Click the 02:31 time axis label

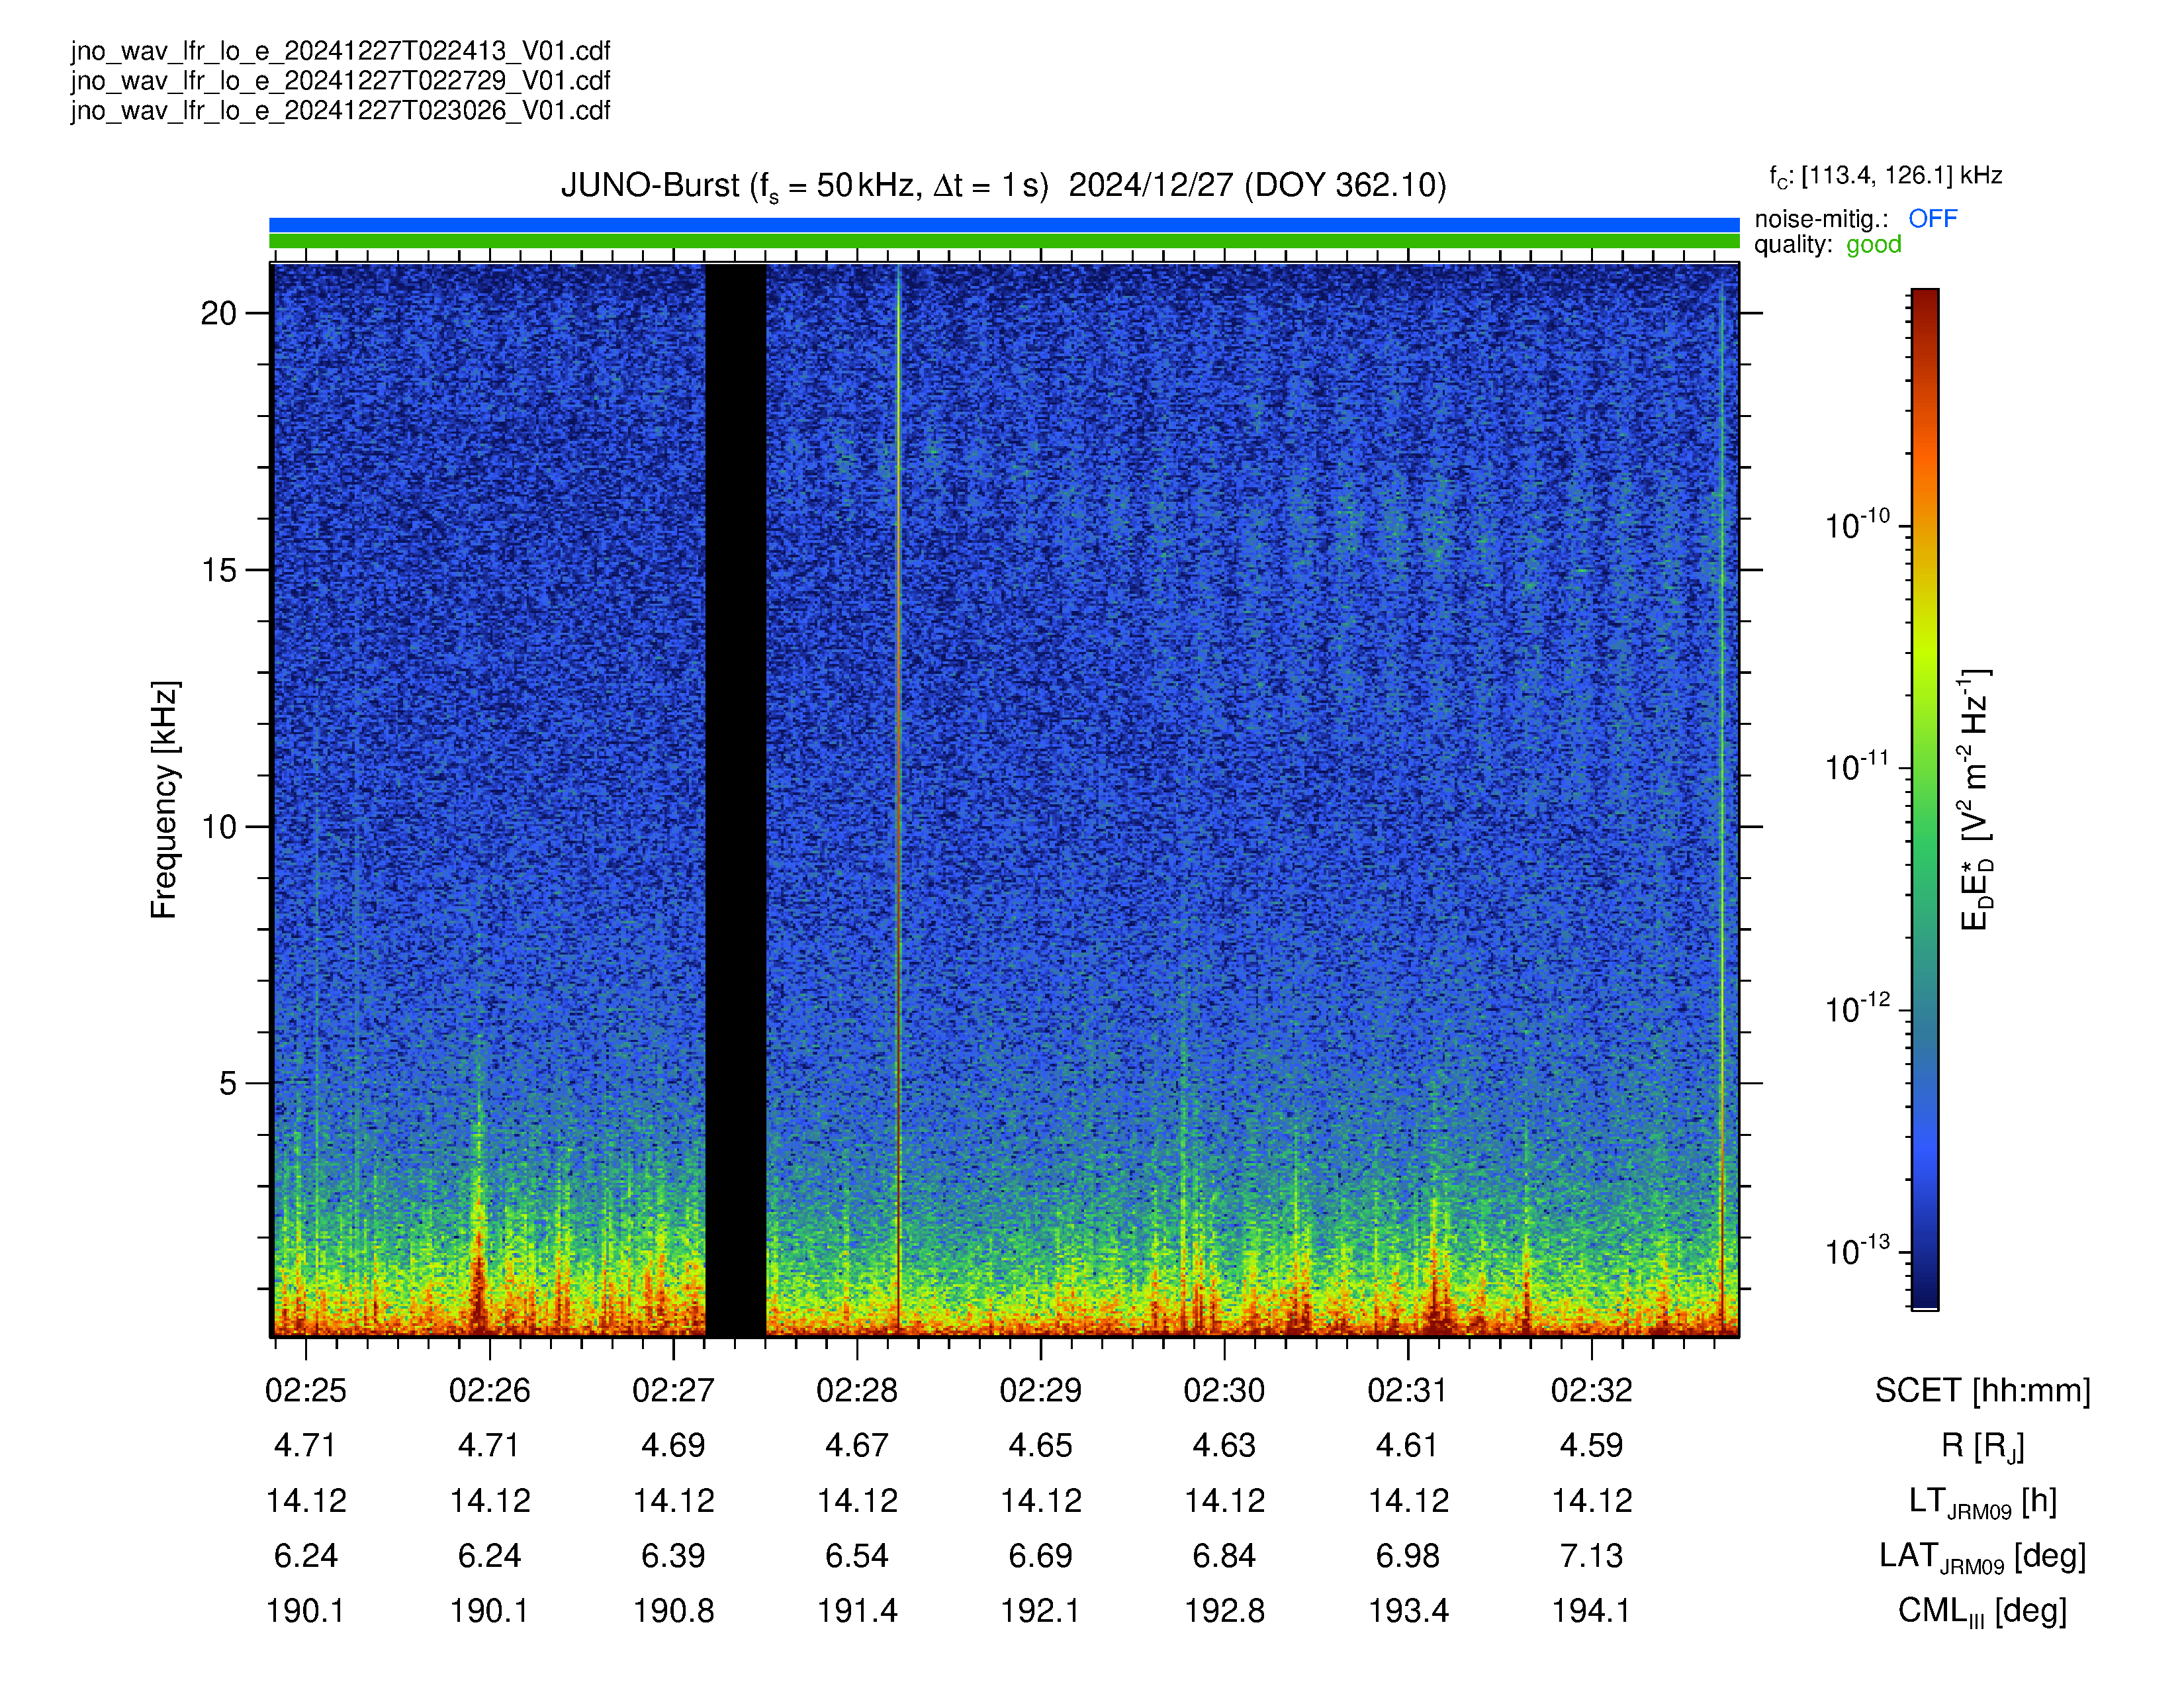1408,1390
